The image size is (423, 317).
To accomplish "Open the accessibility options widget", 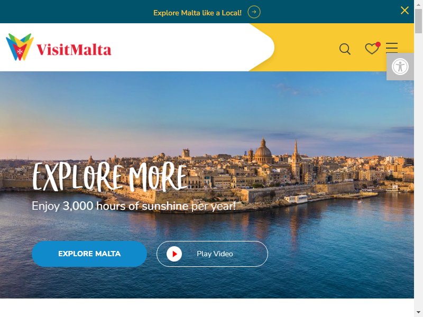I will pos(400,67).
